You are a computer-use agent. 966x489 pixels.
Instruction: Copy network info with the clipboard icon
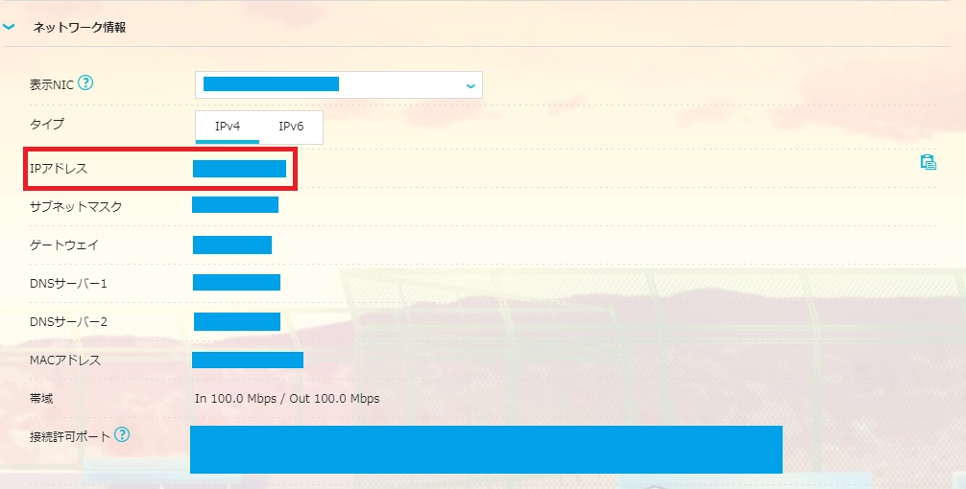click(928, 162)
